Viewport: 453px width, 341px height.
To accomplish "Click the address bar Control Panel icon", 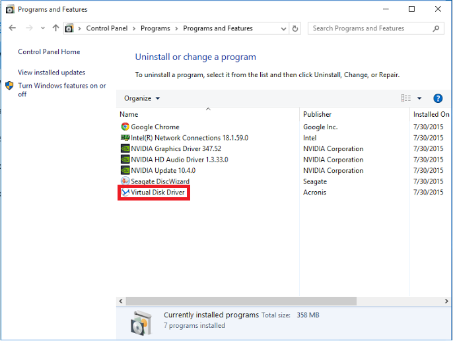I will tap(69, 28).
